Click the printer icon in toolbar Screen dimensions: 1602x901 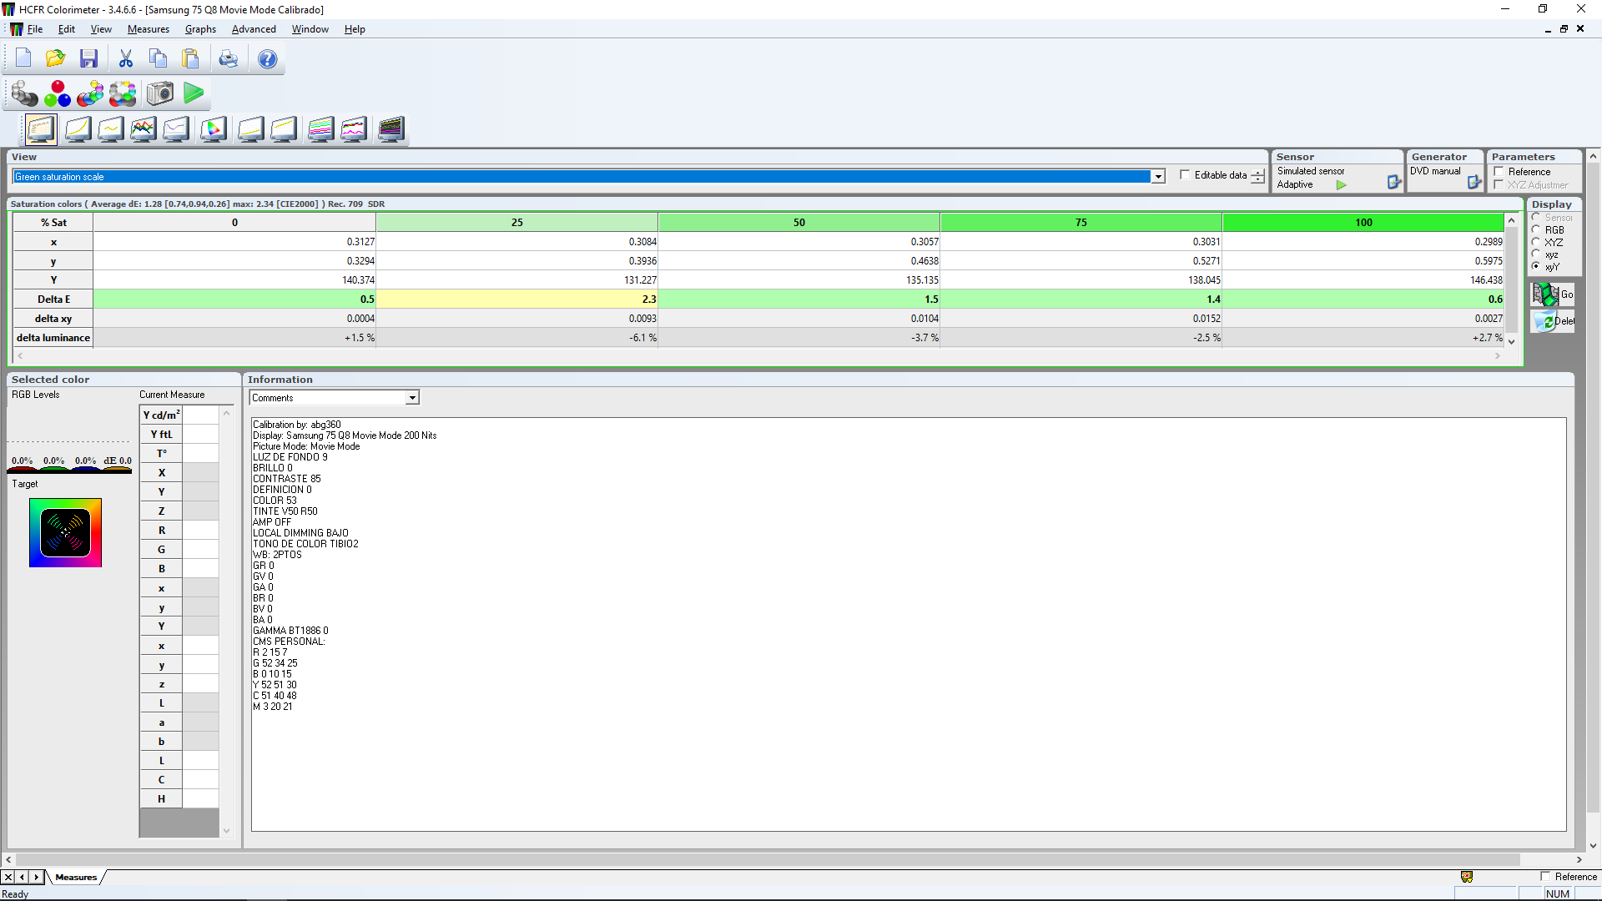tap(228, 58)
